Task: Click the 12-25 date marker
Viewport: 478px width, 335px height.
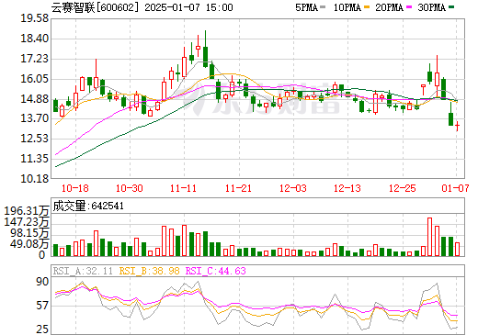Action: pos(403,188)
